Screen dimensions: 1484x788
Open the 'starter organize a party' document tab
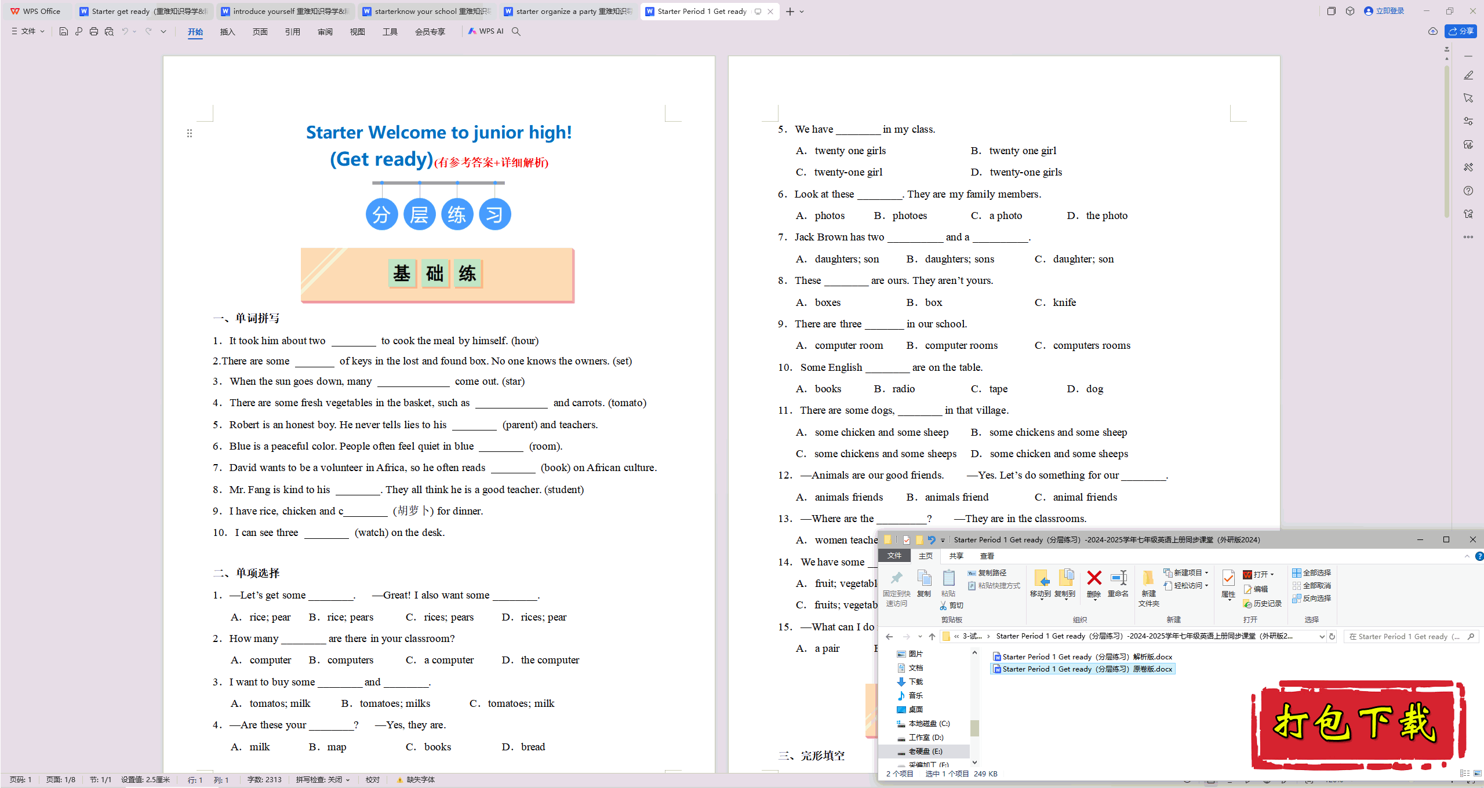(x=568, y=11)
